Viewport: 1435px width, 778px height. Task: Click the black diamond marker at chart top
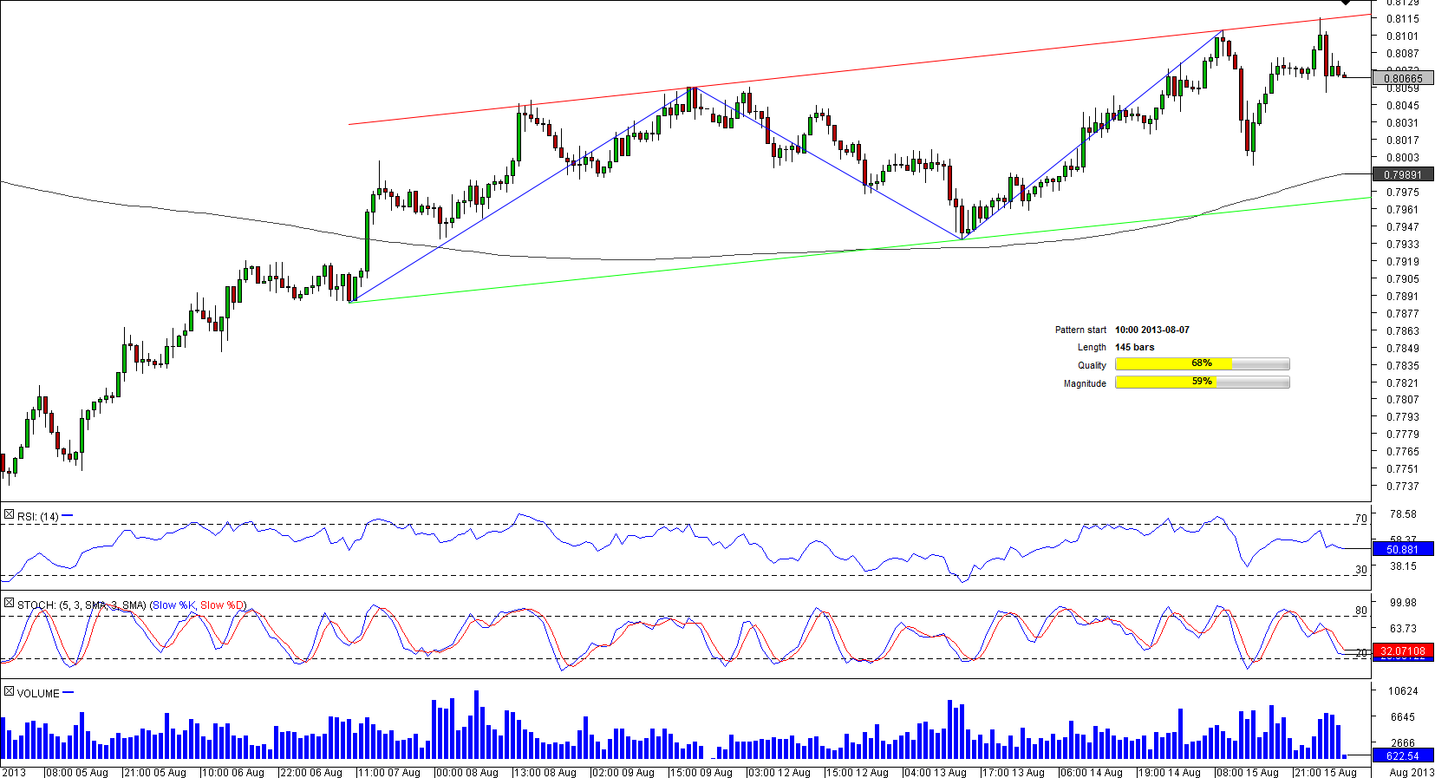click(x=1346, y=3)
